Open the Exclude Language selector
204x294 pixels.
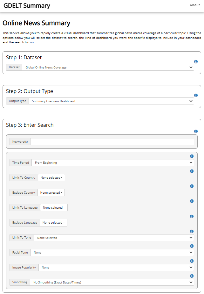(53, 223)
